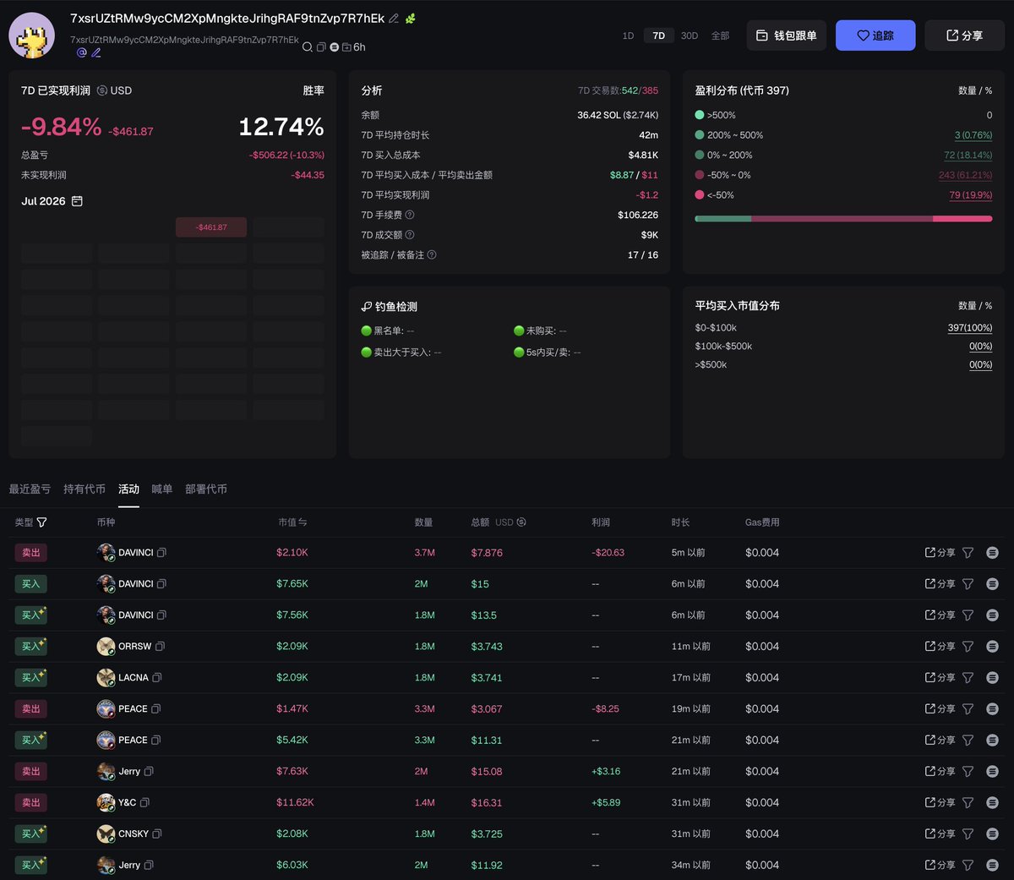Image resolution: width=1014 pixels, height=880 pixels.
Task: Click help icon next to 7D 成交额
Action: 410,235
